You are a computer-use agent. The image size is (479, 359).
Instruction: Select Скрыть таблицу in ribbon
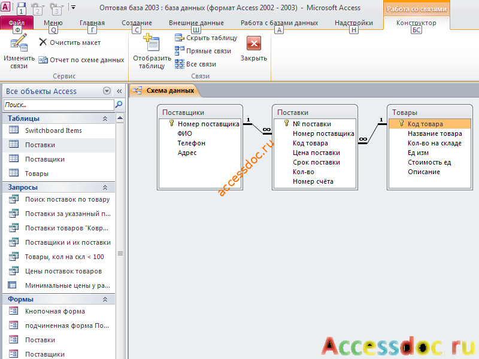[206, 38]
